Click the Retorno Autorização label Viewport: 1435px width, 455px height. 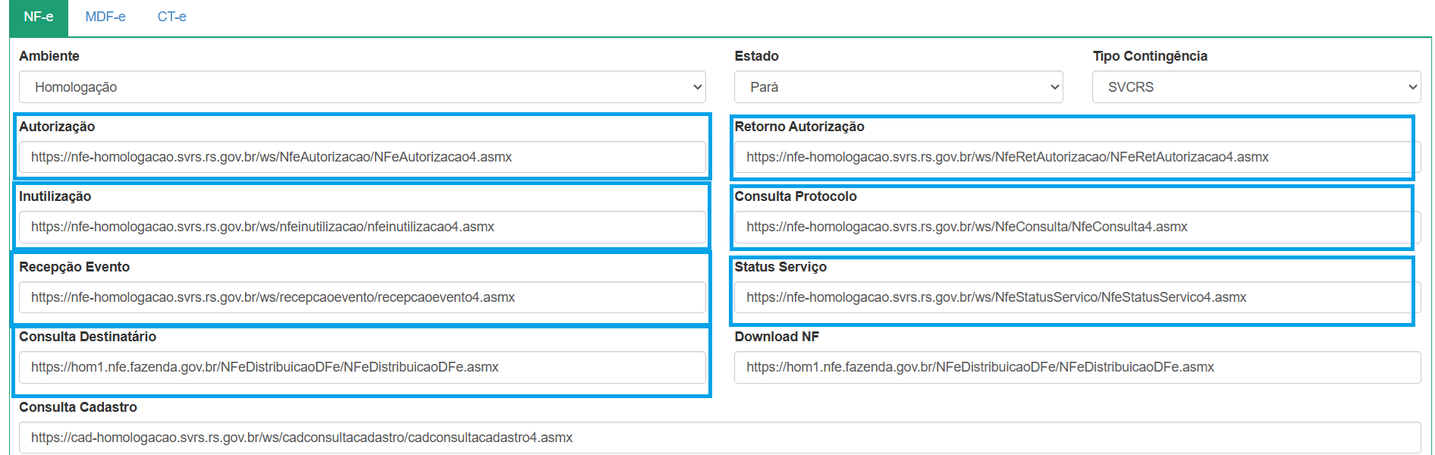click(x=799, y=127)
